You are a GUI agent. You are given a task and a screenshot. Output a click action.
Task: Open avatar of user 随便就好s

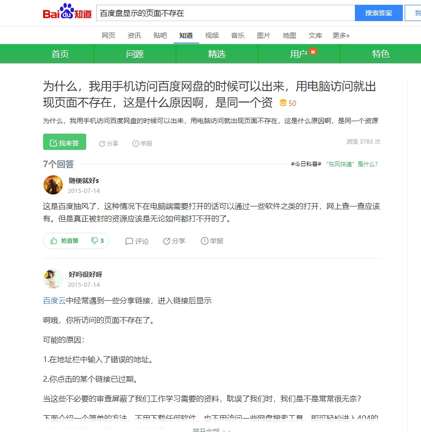point(53,185)
